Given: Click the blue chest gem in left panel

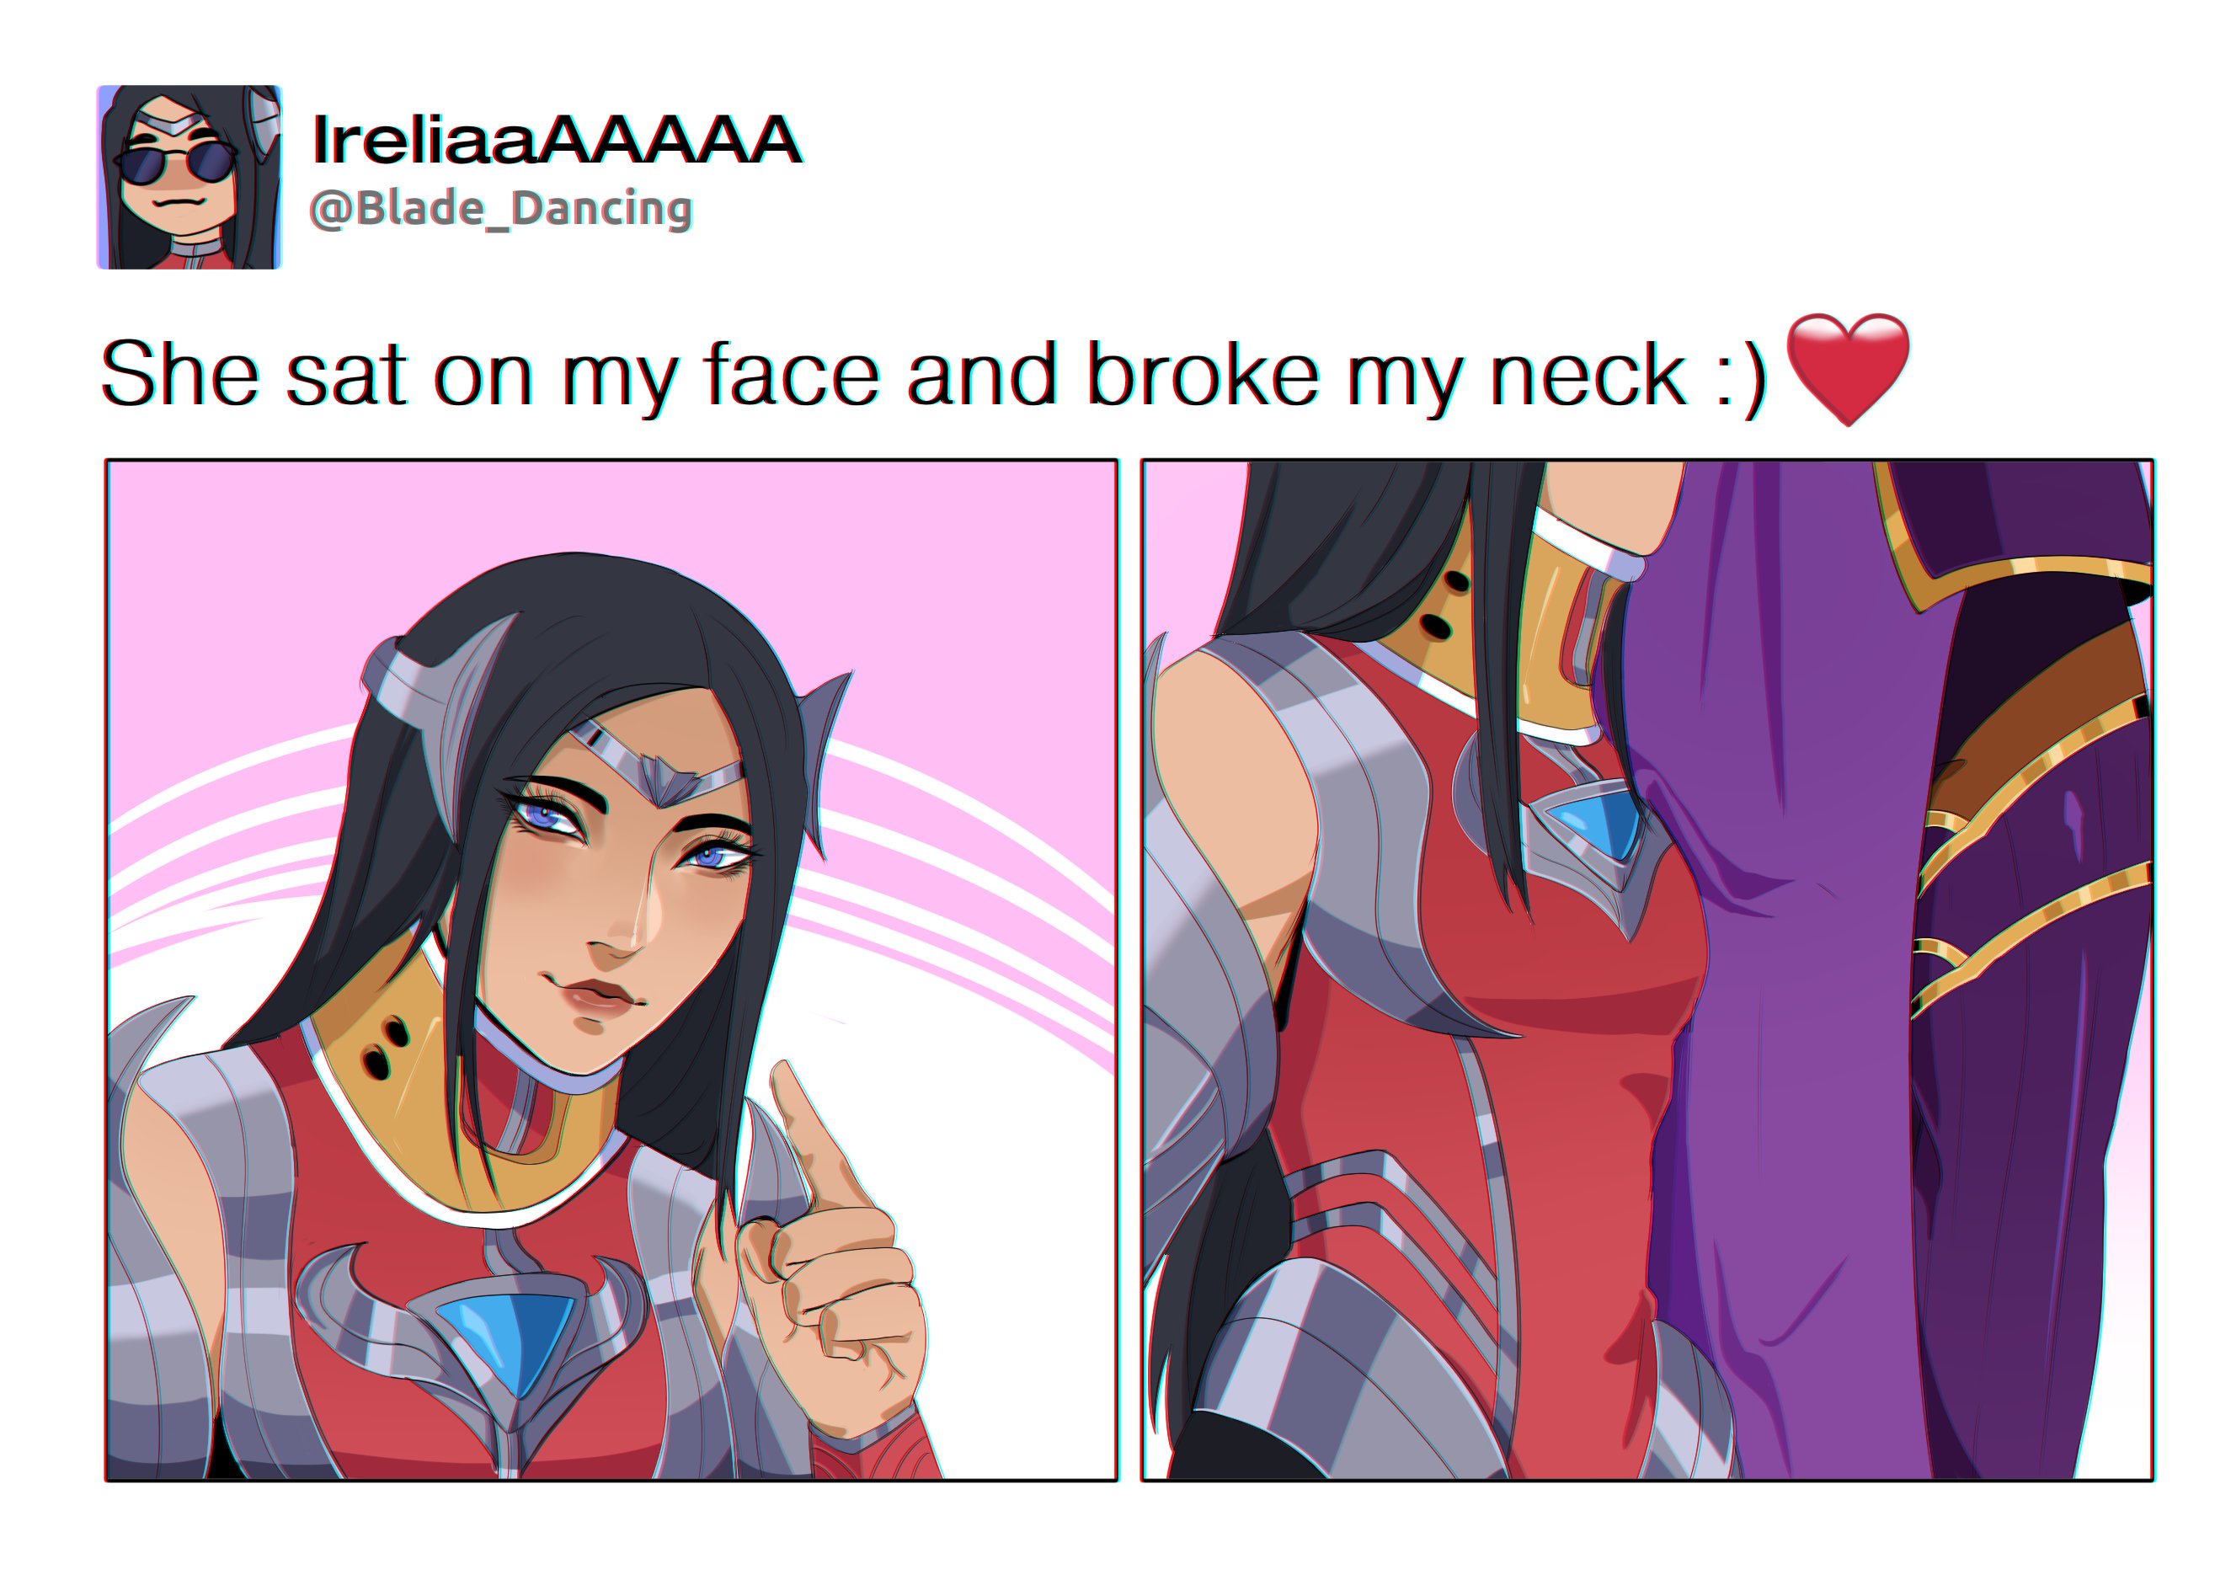Looking at the screenshot, I should [x=506, y=1335].
